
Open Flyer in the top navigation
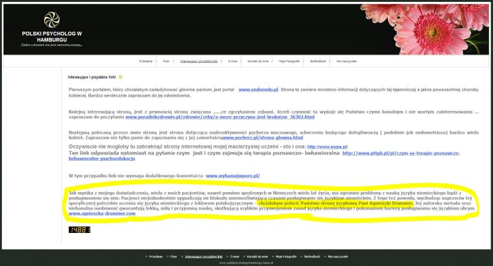point(166,61)
